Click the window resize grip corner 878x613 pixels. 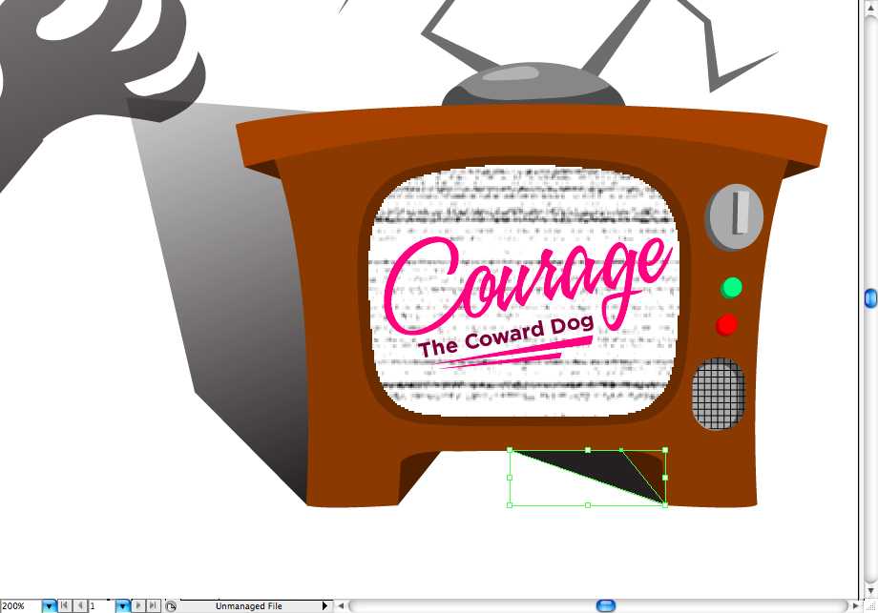(870, 605)
